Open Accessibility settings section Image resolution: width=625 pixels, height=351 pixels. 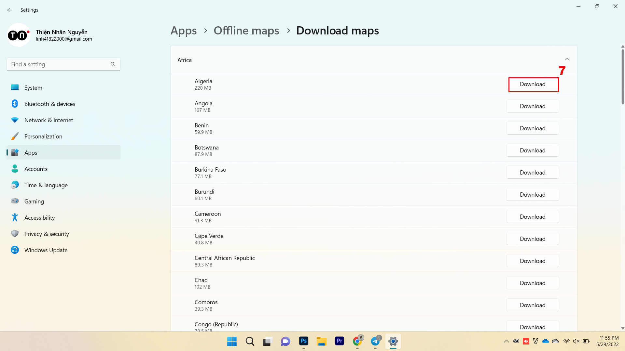point(39,217)
